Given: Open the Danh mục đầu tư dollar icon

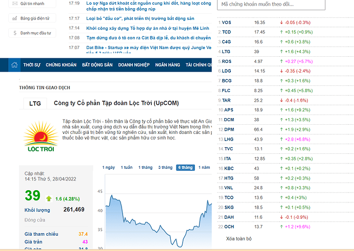Looking at the screenshot, I should coord(15,33).
